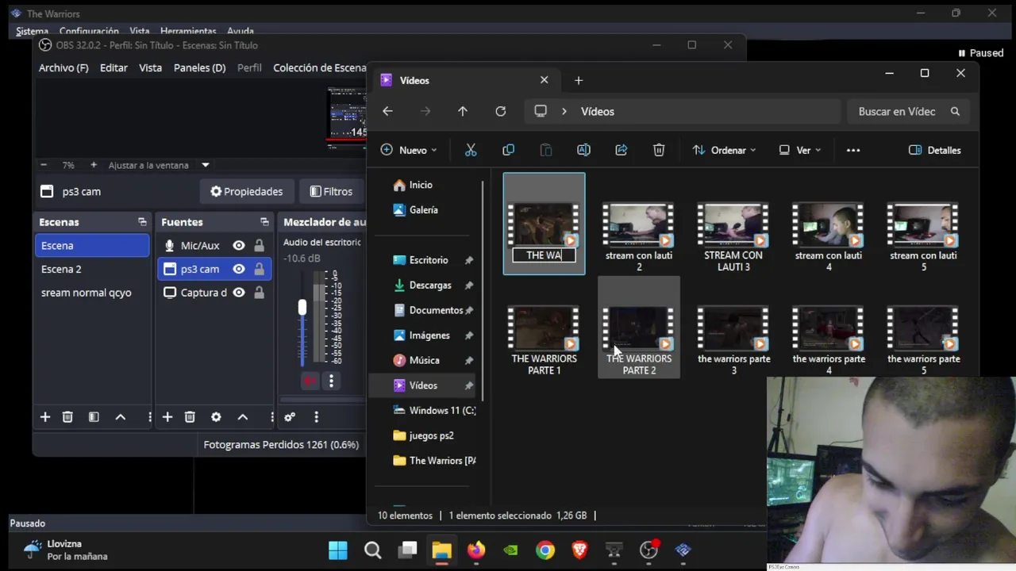Open Editar menu in OBS

pos(114,67)
